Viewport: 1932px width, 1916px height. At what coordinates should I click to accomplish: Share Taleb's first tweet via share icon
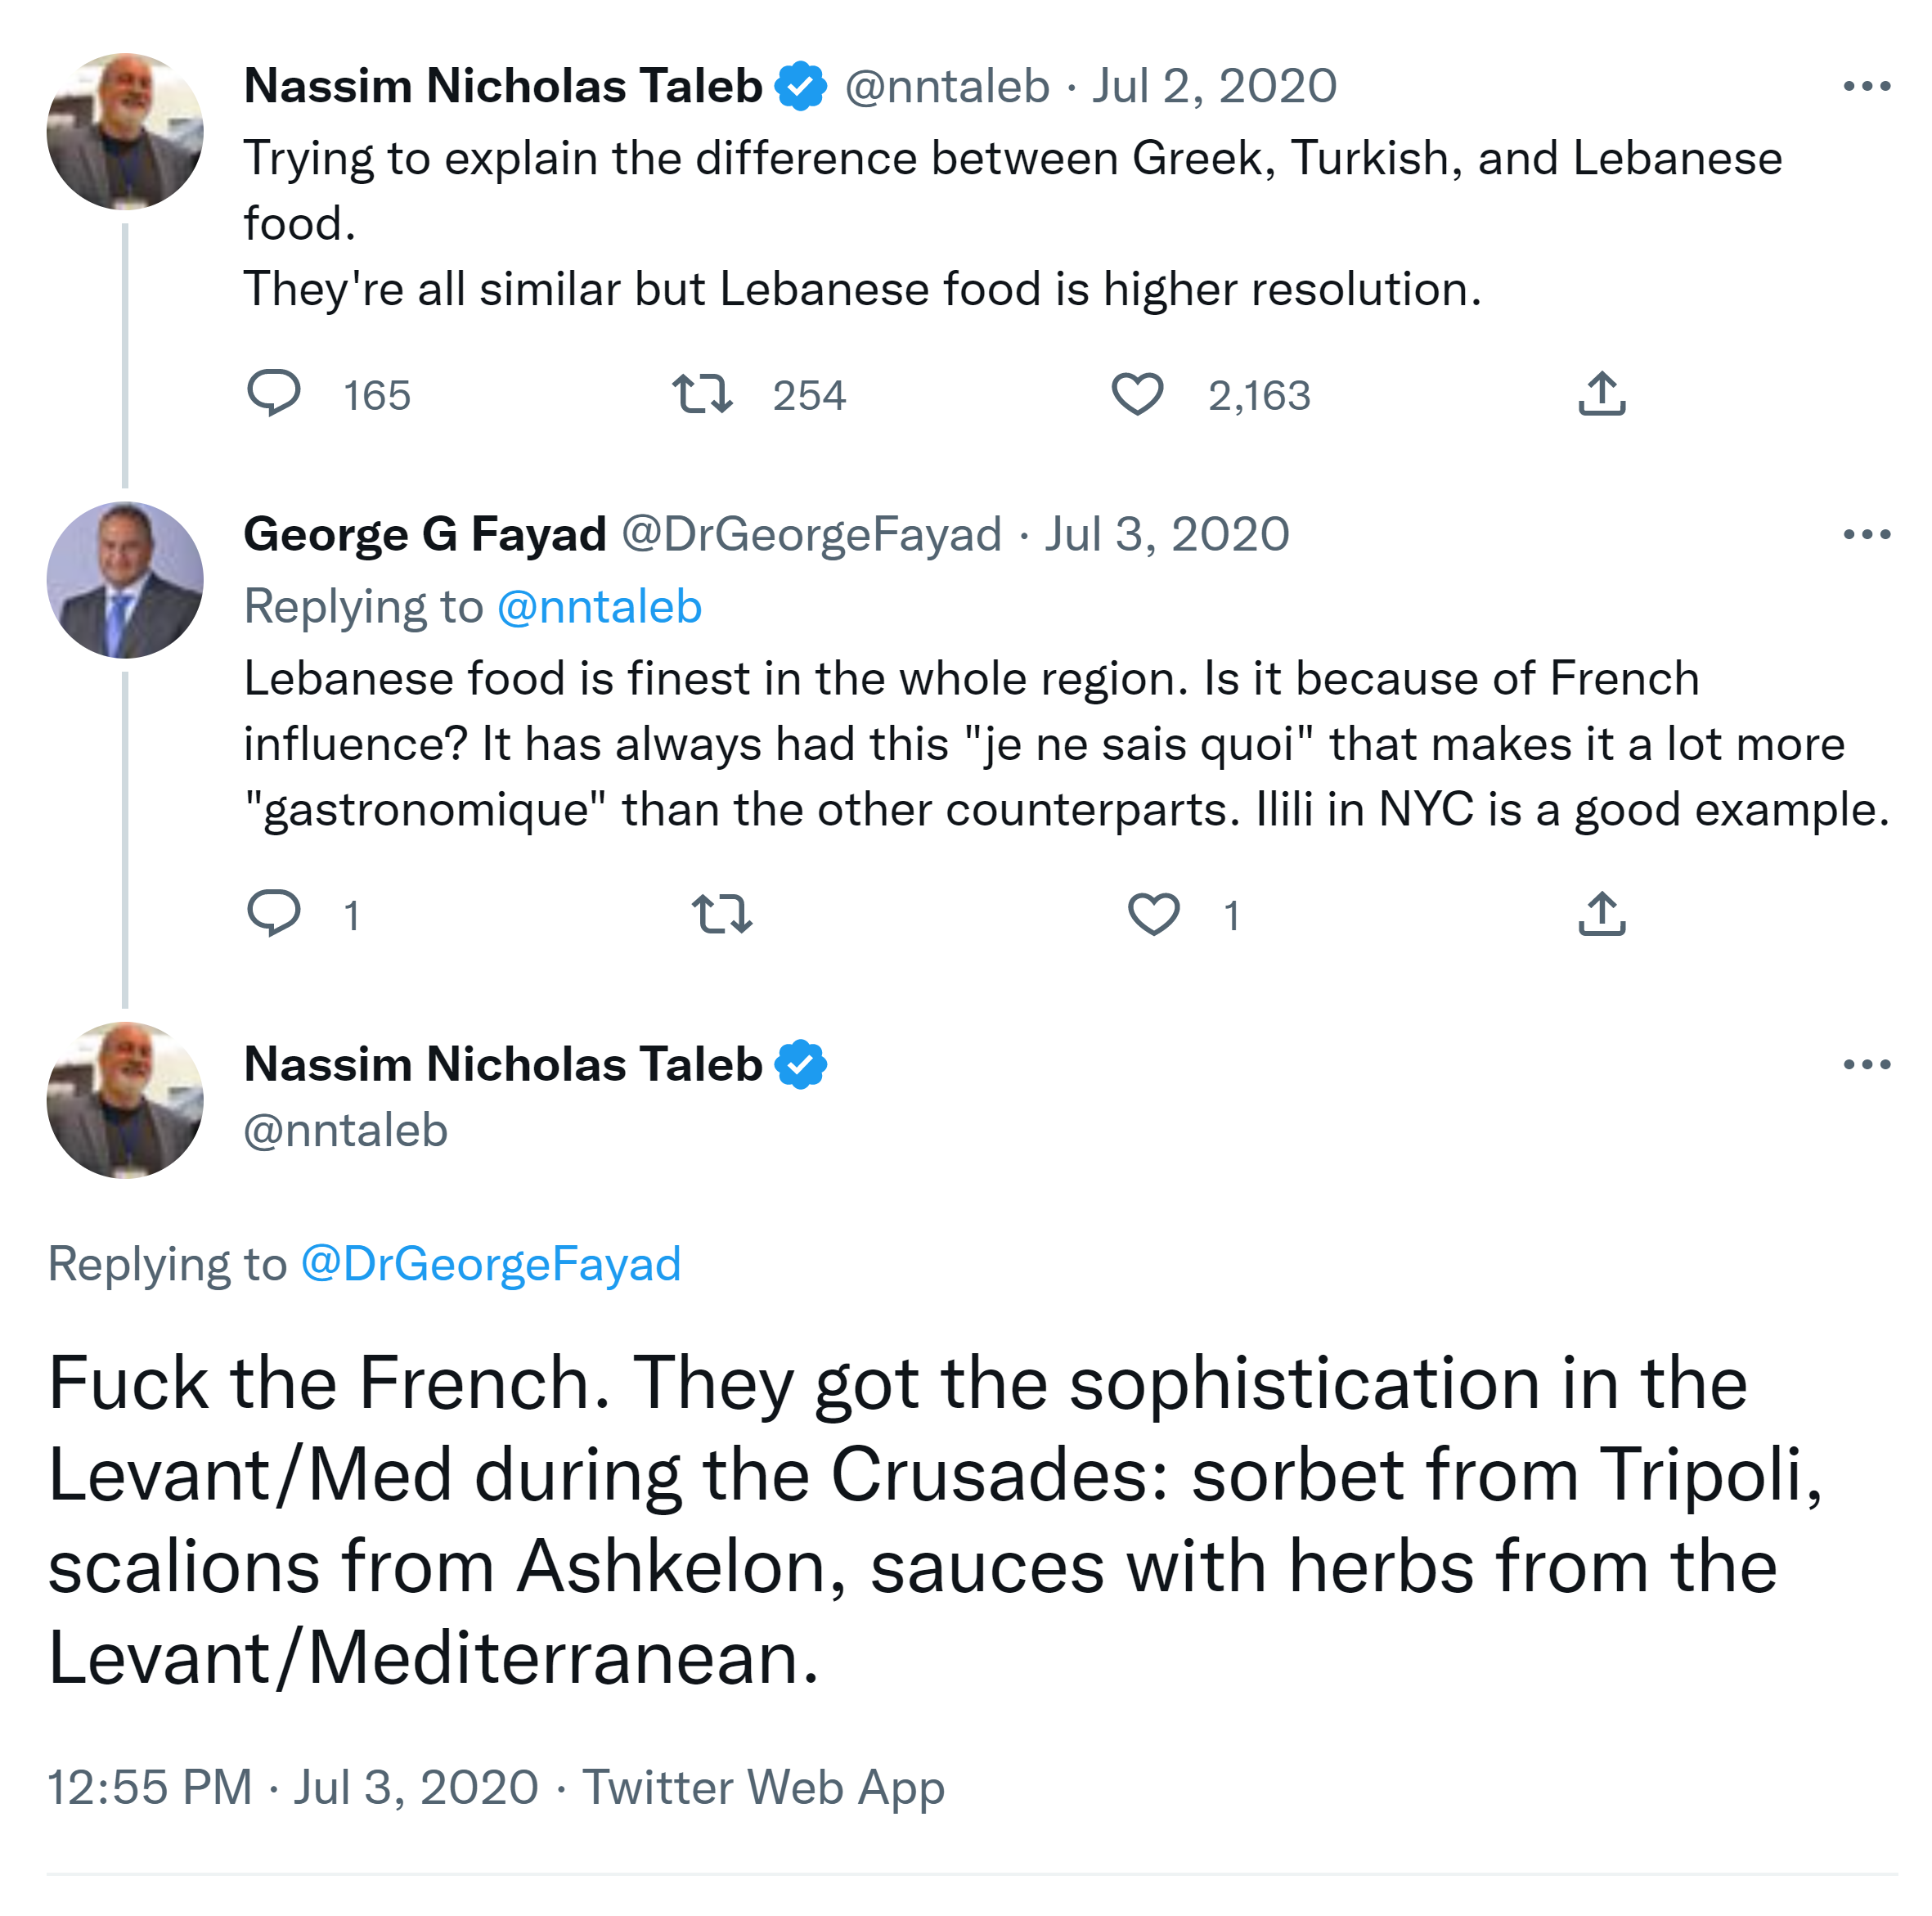point(1602,393)
